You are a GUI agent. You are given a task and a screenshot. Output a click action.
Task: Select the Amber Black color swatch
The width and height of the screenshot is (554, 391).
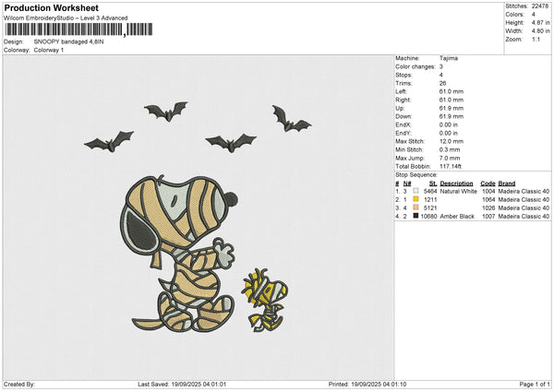coord(415,216)
